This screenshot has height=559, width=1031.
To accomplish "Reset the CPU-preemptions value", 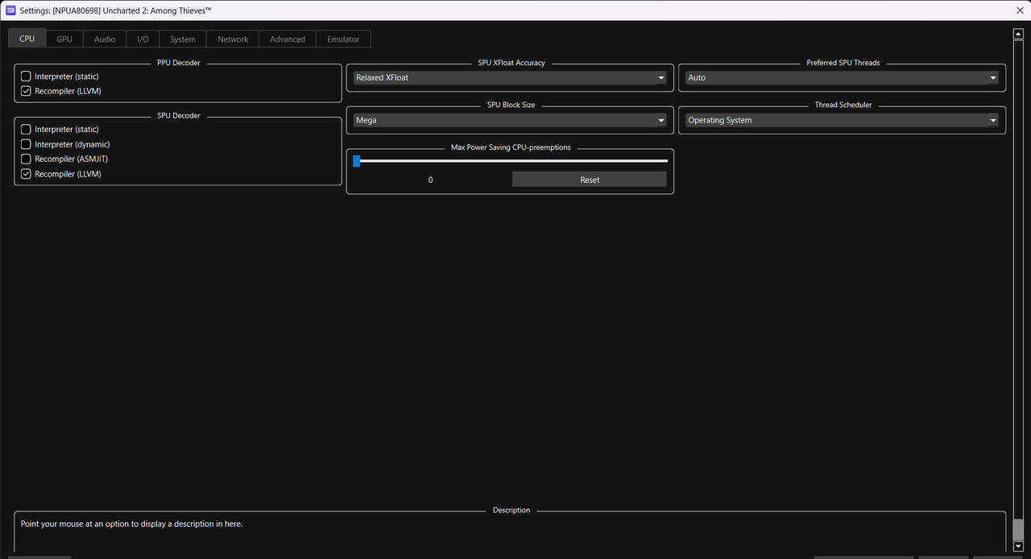I will tap(590, 180).
